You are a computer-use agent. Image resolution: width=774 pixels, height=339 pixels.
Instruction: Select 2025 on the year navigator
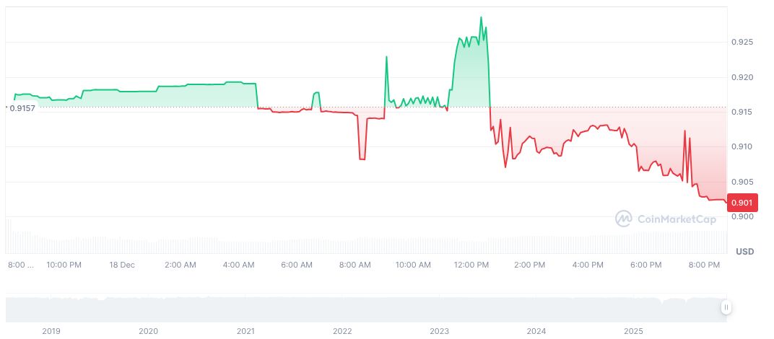click(x=633, y=331)
